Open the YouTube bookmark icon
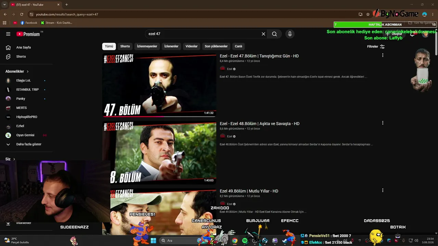 click(15, 23)
